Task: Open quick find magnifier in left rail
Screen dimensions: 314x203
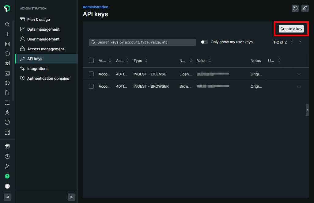Action: pos(7,24)
